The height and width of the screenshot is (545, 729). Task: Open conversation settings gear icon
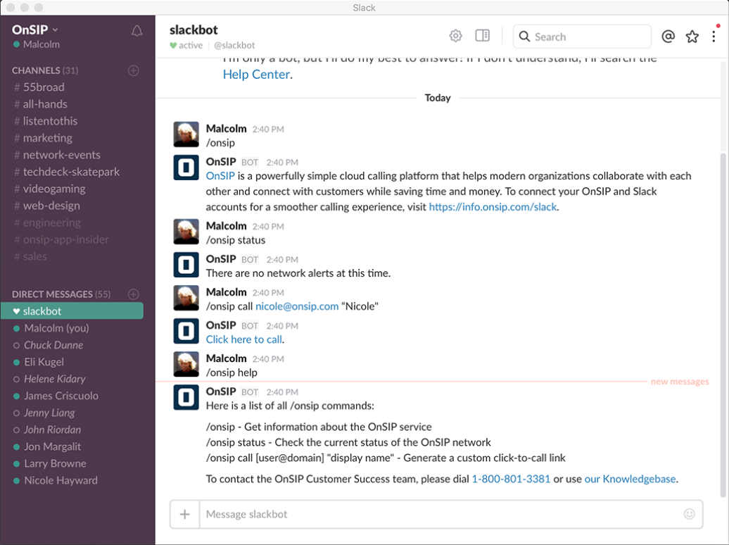point(456,36)
